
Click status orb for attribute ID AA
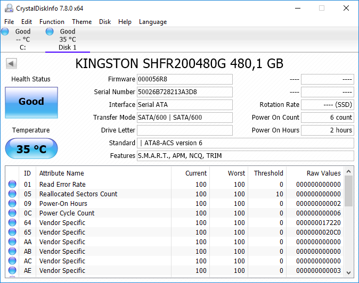pos(12,242)
